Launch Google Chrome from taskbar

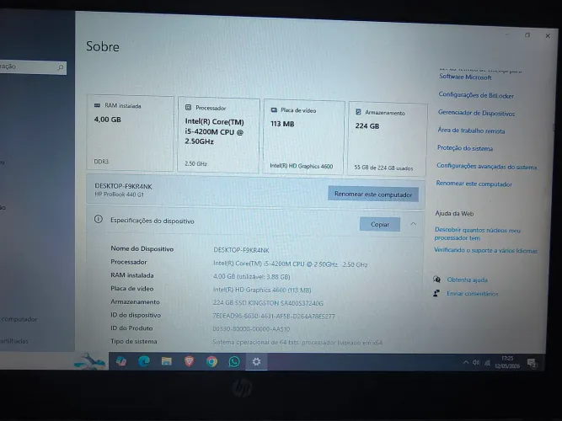click(211, 361)
